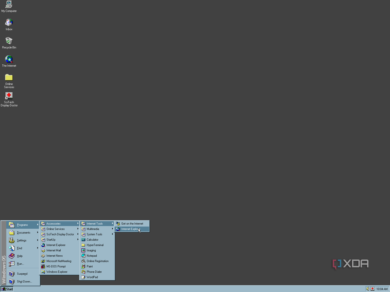Expand the Multimedia submenu arrow

[x=112, y=229]
